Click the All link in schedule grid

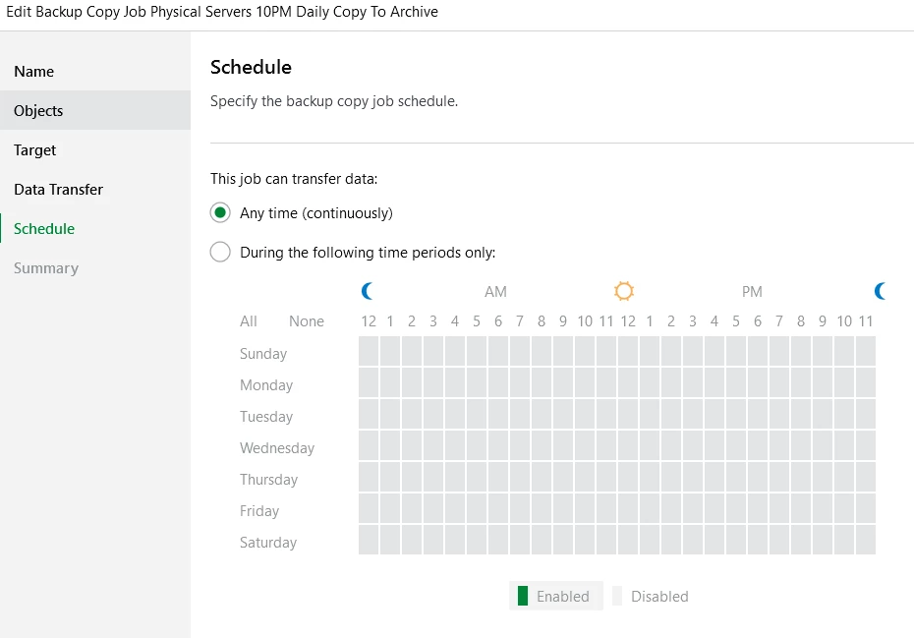coord(249,321)
